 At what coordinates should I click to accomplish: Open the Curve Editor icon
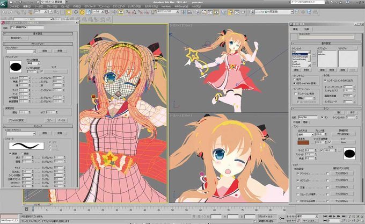pos(210,12)
